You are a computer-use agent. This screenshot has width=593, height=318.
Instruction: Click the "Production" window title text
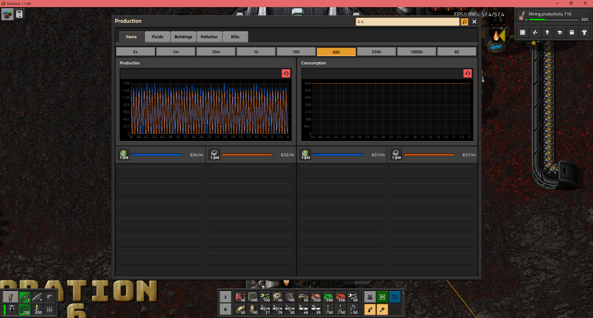point(128,21)
